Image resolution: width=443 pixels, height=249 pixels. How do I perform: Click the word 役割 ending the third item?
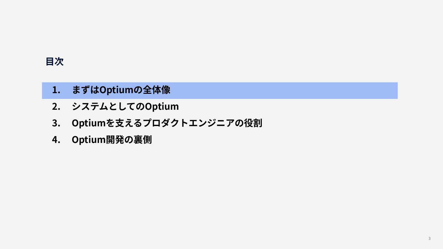(x=253, y=123)
